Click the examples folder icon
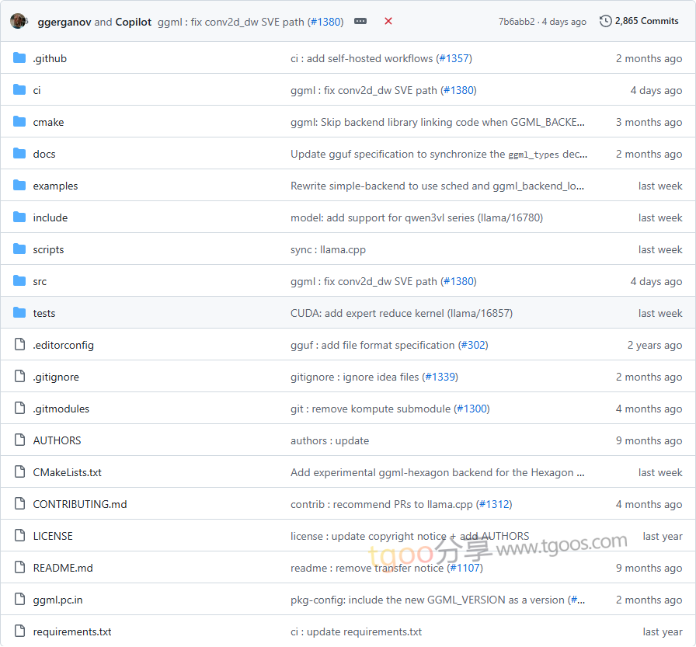This screenshot has height=647, width=696. tap(19, 186)
